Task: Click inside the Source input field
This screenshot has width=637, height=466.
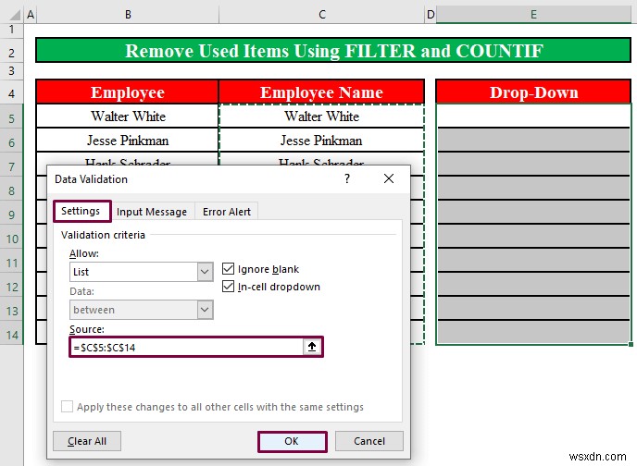Action: pyautogui.click(x=187, y=347)
